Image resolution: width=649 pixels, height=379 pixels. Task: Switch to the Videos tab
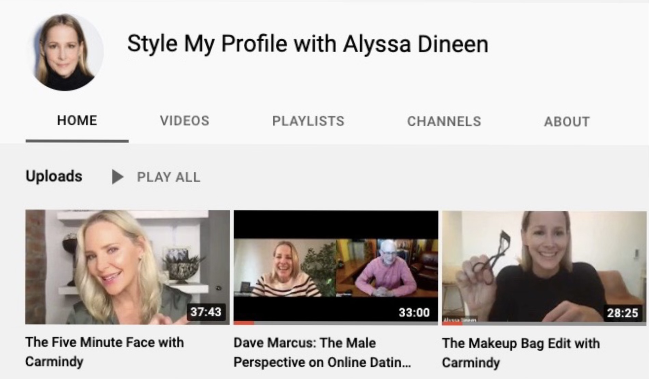pos(184,121)
